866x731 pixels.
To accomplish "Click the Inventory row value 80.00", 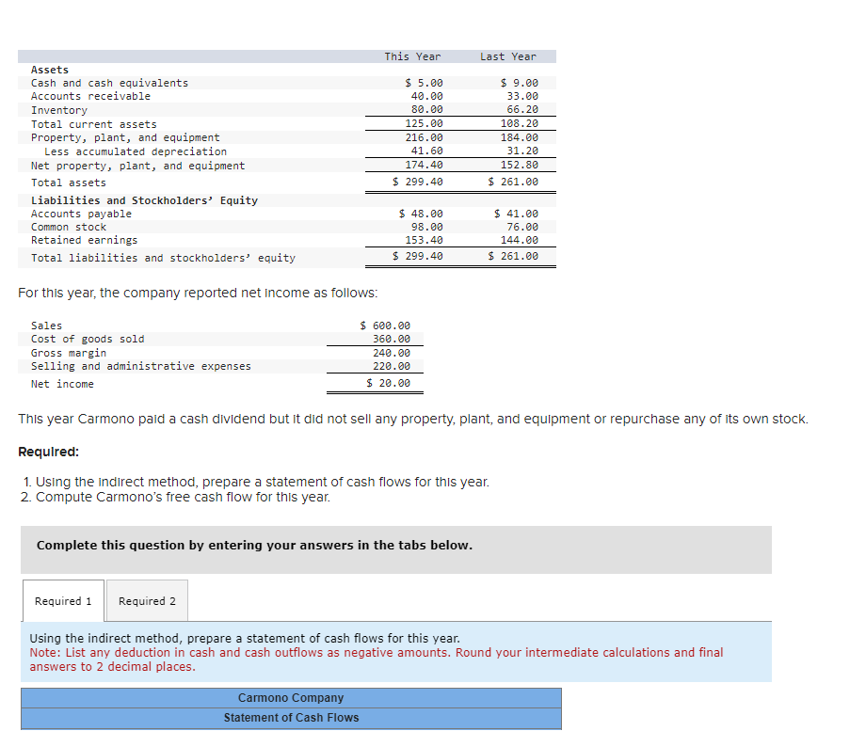I will click(400, 110).
